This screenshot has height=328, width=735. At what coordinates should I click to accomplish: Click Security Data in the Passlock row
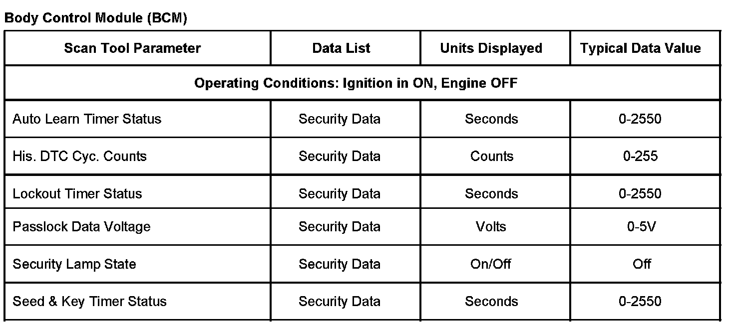(340, 227)
